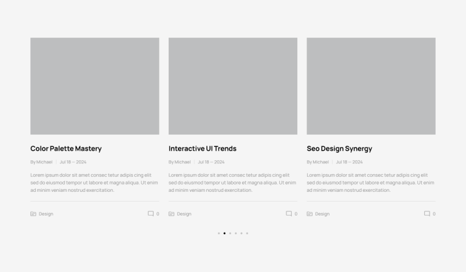
Task: Jump to the last carousel pagination dot
Action: click(x=247, y=233)
